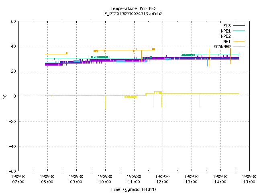
Task: Click the NPI legend label
Action: coord(227,41)
